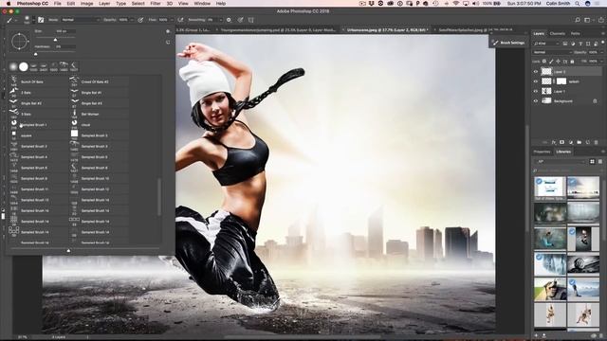Switch to the Paths tab
The width and height of the screenshot is (607, 341).
pyautogui.click(x=576, y=34)
